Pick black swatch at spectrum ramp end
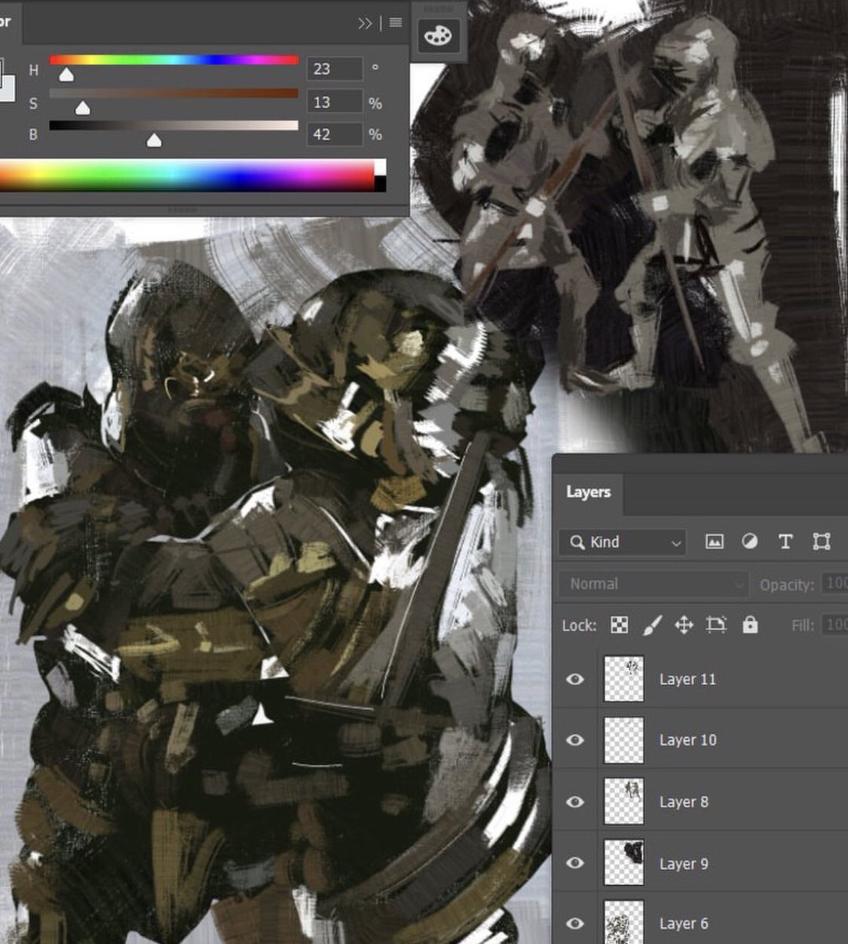Image resolution: width=848 pixels, height=944 pixels. click(x=380, y=183)
